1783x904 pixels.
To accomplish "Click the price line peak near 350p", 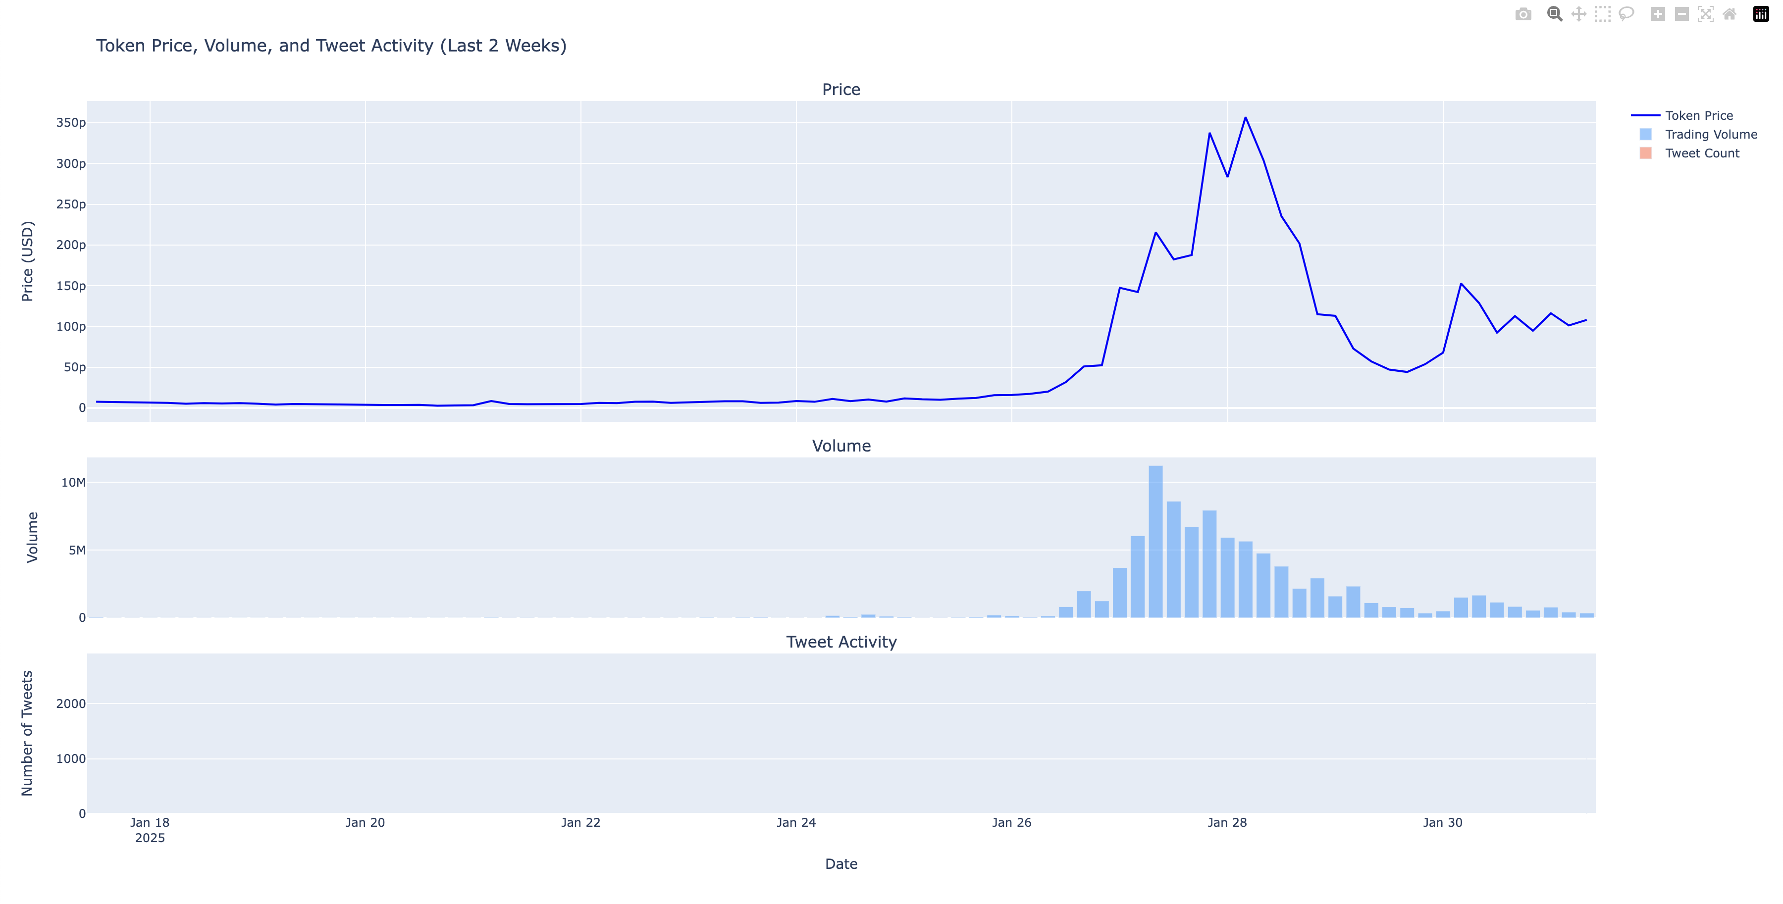I will (1245, 118).
